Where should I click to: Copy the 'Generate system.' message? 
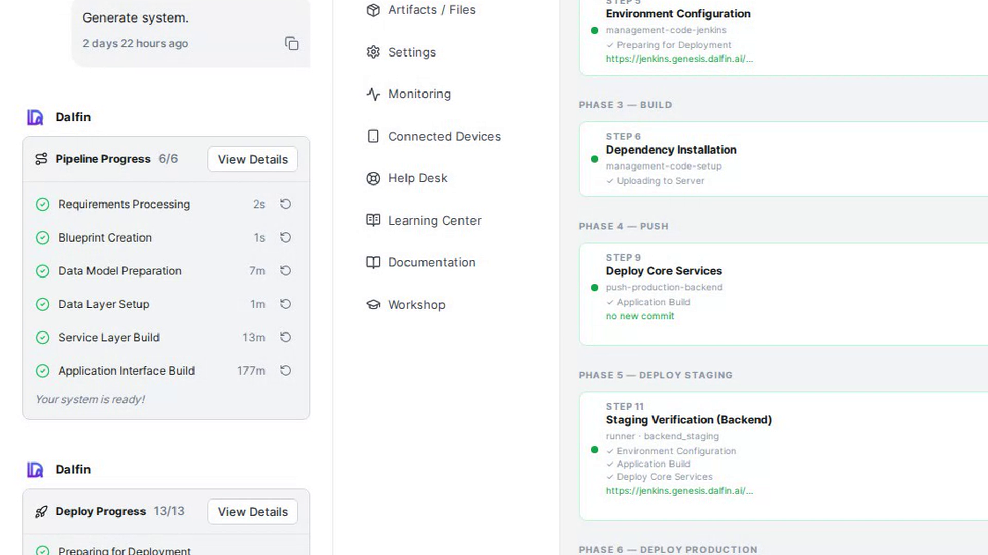[x=292, y=44]
